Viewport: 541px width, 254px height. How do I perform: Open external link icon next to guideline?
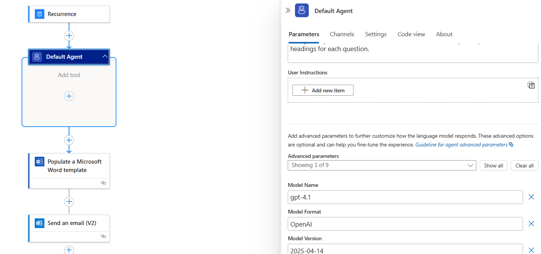click(x=511, y=145)
